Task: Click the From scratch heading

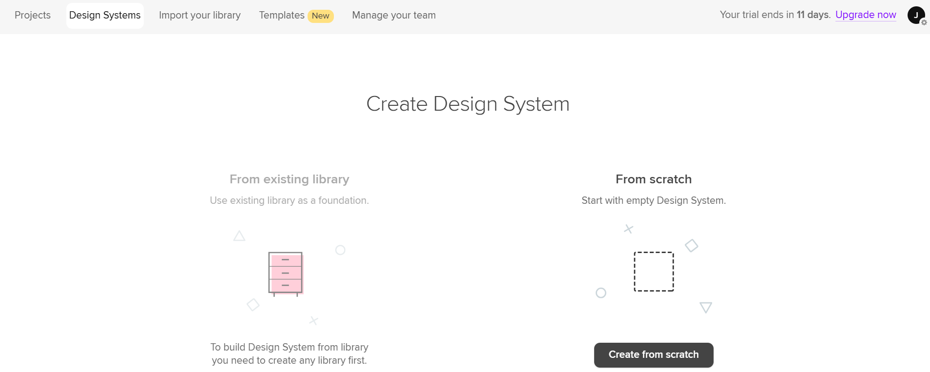Action: (653, 179)
